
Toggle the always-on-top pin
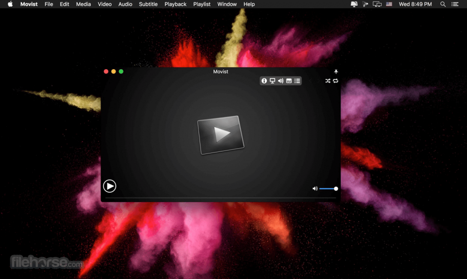pyautogui.click(x=336, y=72)
